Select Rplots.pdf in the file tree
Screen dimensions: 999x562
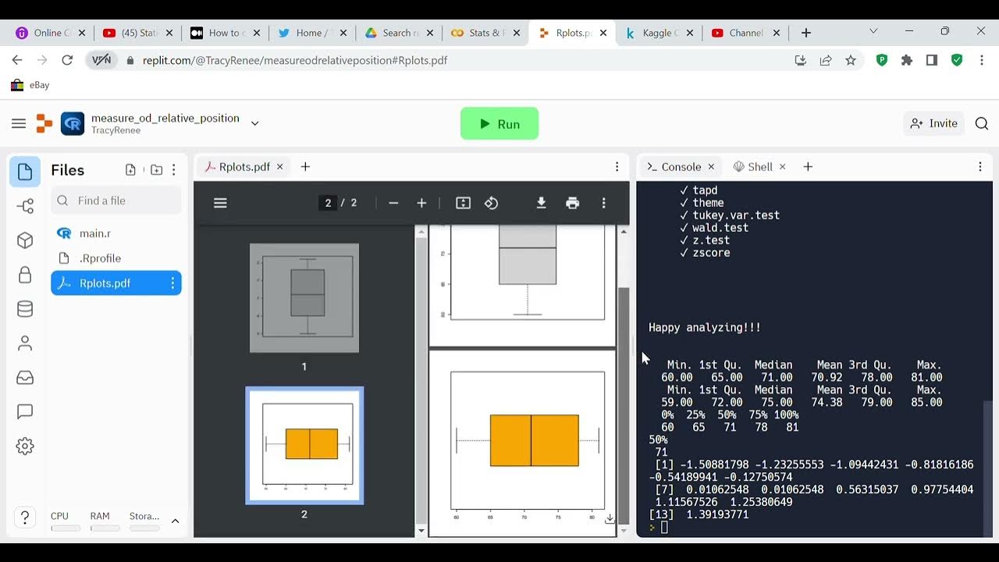coord(116,283)
